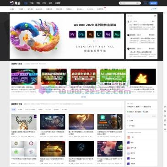Click the Audition (Au) icon in banner
167x167 pixels.
point(117,34)
